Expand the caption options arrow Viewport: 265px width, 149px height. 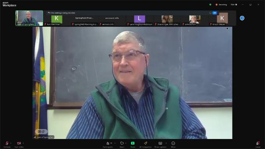166,143
